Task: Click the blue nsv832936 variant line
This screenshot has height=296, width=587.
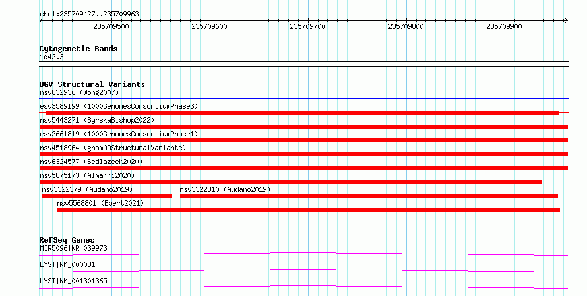Action: click(x=303, y=99)
